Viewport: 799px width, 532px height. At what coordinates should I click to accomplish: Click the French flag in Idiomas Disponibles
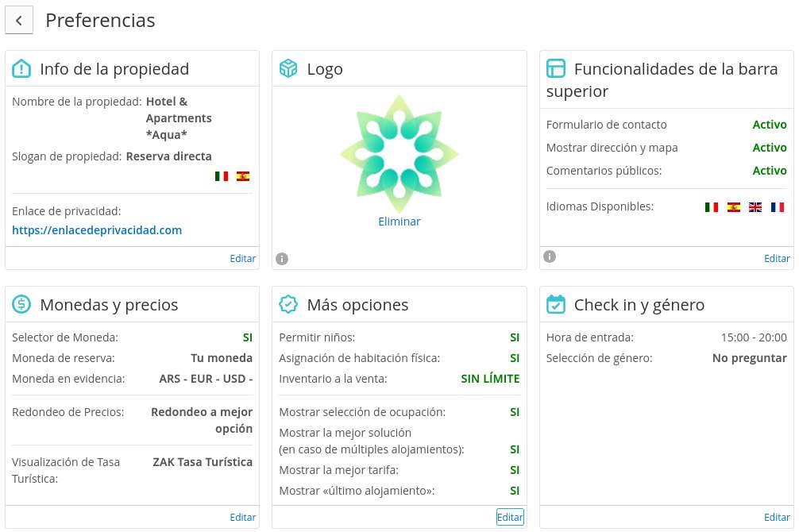tap(778, 207)
